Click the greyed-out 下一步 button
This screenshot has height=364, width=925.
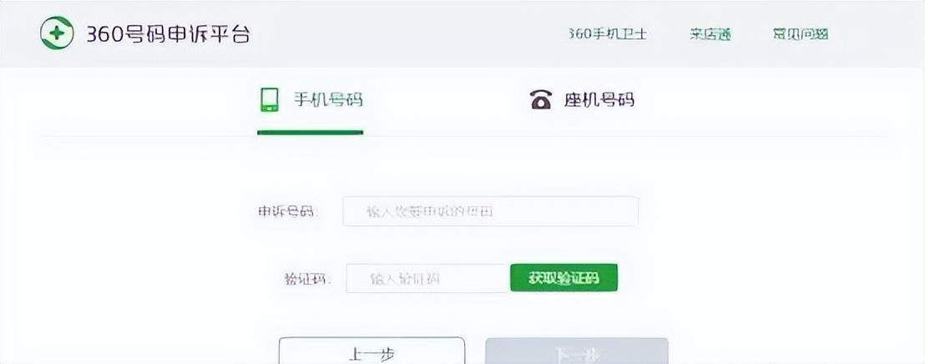click(576, 352)
